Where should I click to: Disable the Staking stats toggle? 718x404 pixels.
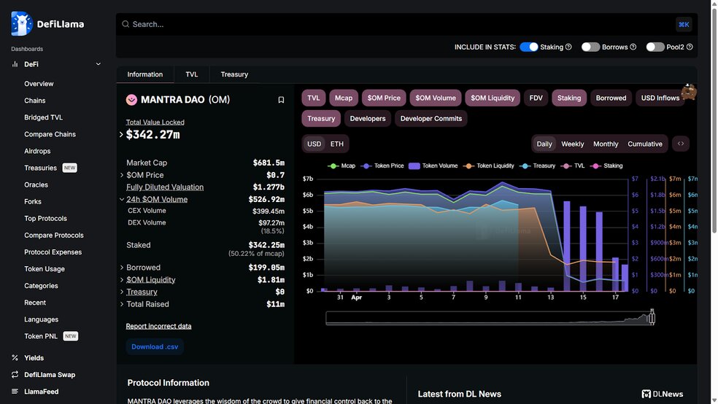[529, 47]
